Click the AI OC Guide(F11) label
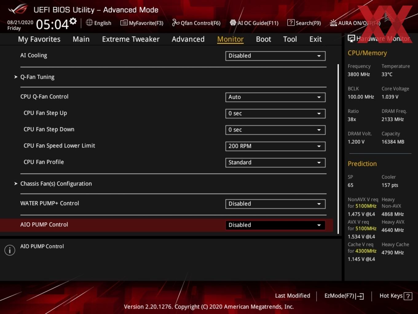 (258, 23)
